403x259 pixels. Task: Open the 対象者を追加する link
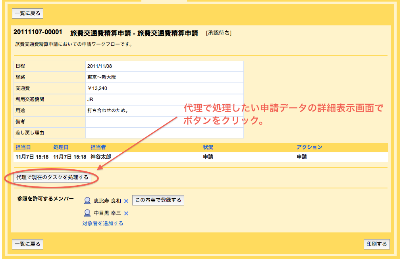[x=102, y=223]
